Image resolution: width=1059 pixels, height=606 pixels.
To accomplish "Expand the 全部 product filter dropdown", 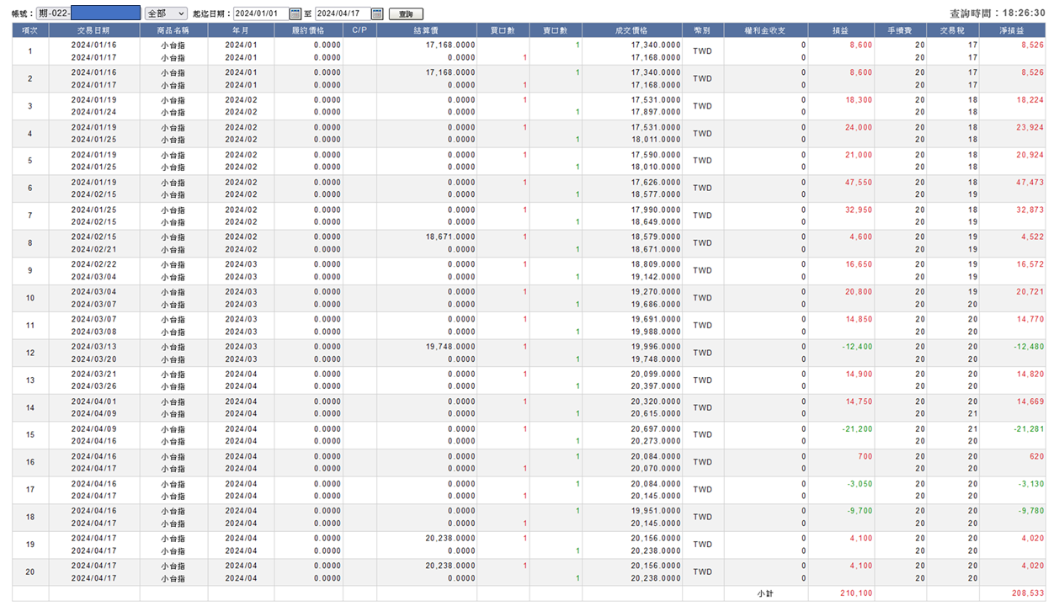I will click(x=166, y=13).
